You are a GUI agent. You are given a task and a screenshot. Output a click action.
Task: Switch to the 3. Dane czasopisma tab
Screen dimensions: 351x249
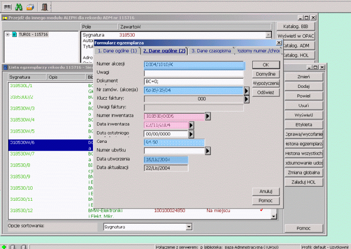click(211, 51)
